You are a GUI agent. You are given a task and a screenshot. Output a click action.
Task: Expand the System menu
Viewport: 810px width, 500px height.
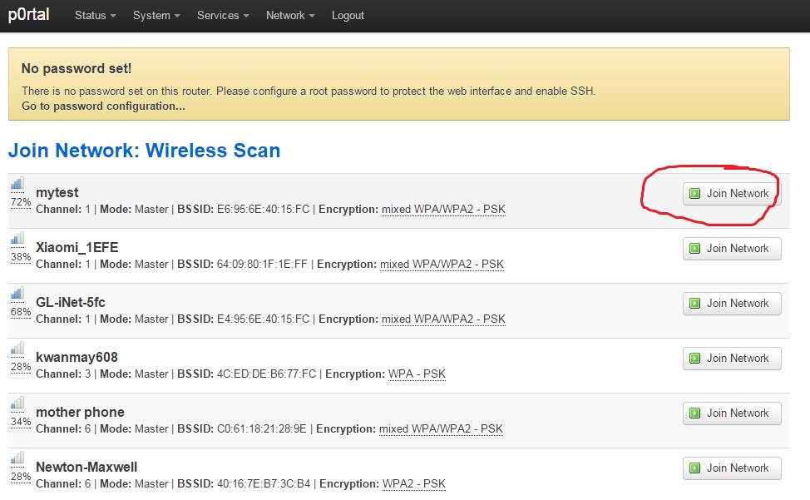click(x=156, y=16)
